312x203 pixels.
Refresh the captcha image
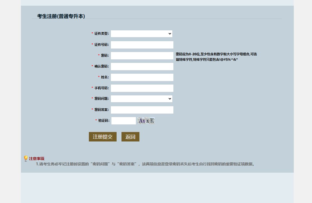146,121
